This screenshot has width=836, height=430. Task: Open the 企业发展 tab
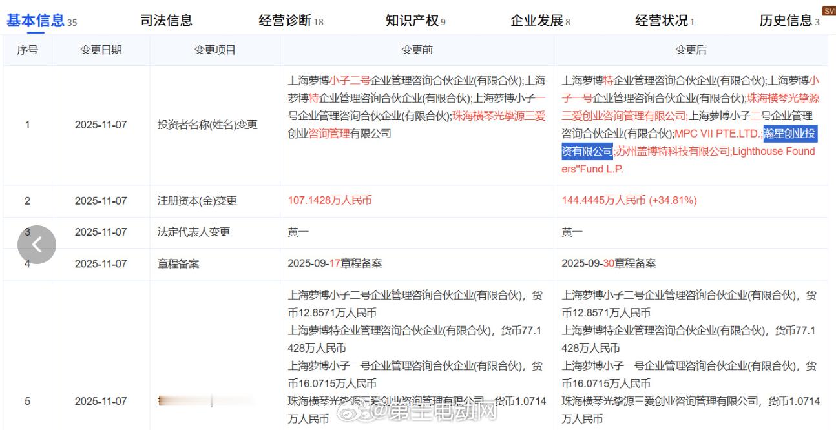pos(536,20)
